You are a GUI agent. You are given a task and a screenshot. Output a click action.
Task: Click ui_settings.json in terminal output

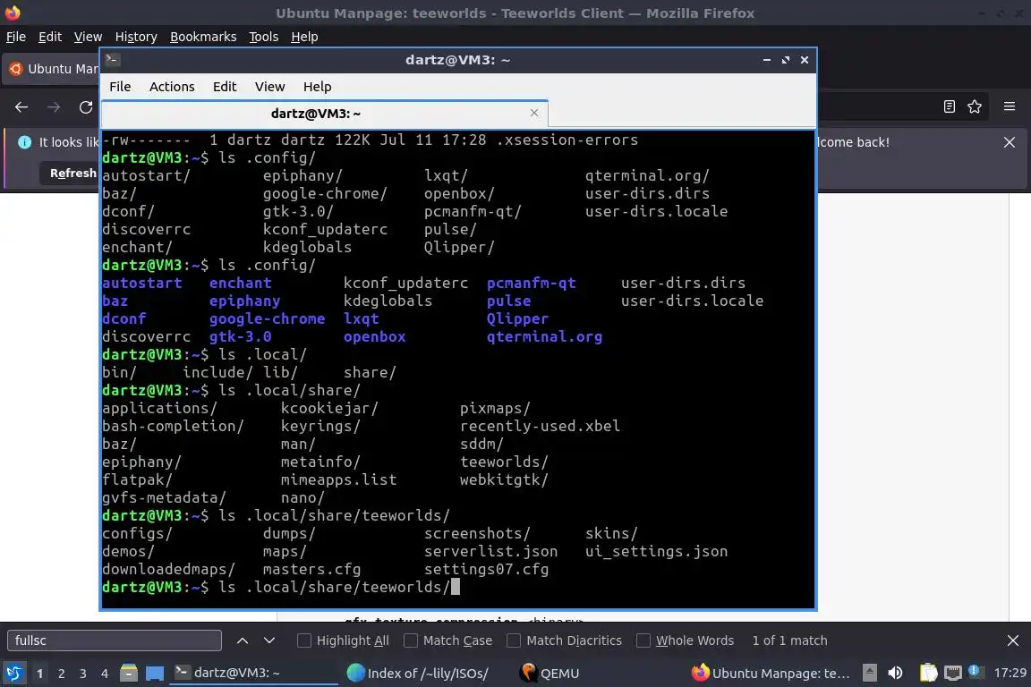tap(656, 552)
